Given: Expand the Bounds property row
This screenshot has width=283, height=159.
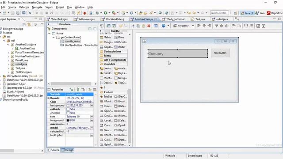Looking at the screenshot, I should pyautogui.click(x=49, y=98).
